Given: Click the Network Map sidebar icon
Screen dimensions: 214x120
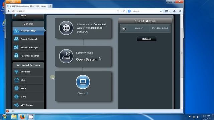Looking at the screenshot, I should (x=16, y=31).
